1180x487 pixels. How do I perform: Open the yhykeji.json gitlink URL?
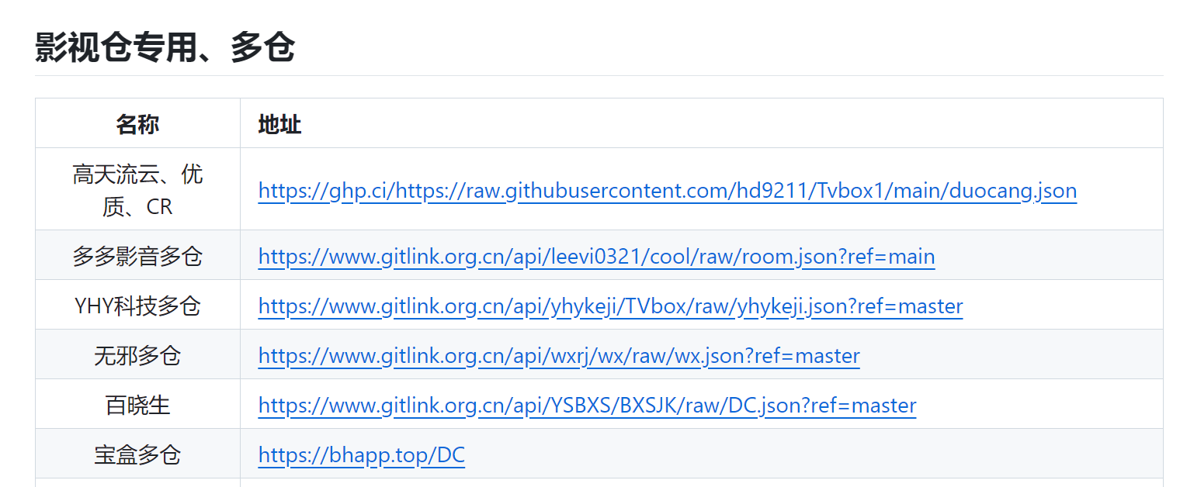coord(610,306)
